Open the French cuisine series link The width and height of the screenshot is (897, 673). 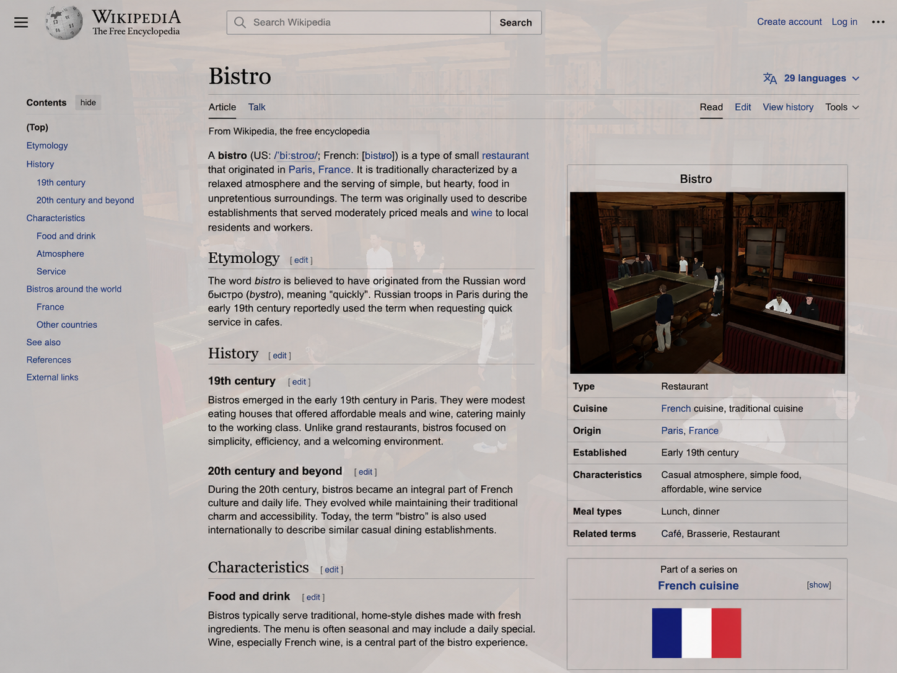pos(698,586)
